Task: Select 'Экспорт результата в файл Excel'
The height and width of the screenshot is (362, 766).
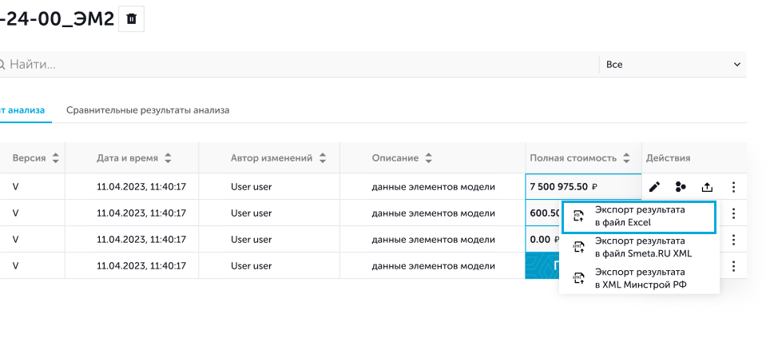Action: pos(638,217)
